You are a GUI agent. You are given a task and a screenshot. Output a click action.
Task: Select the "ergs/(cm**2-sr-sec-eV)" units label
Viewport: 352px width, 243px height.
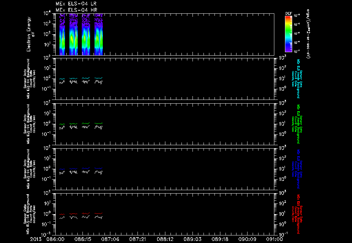[308, 34]
